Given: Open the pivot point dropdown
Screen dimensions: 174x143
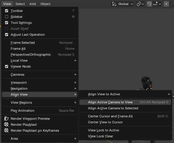Looking at the screenshot, I should pos(140,4).
